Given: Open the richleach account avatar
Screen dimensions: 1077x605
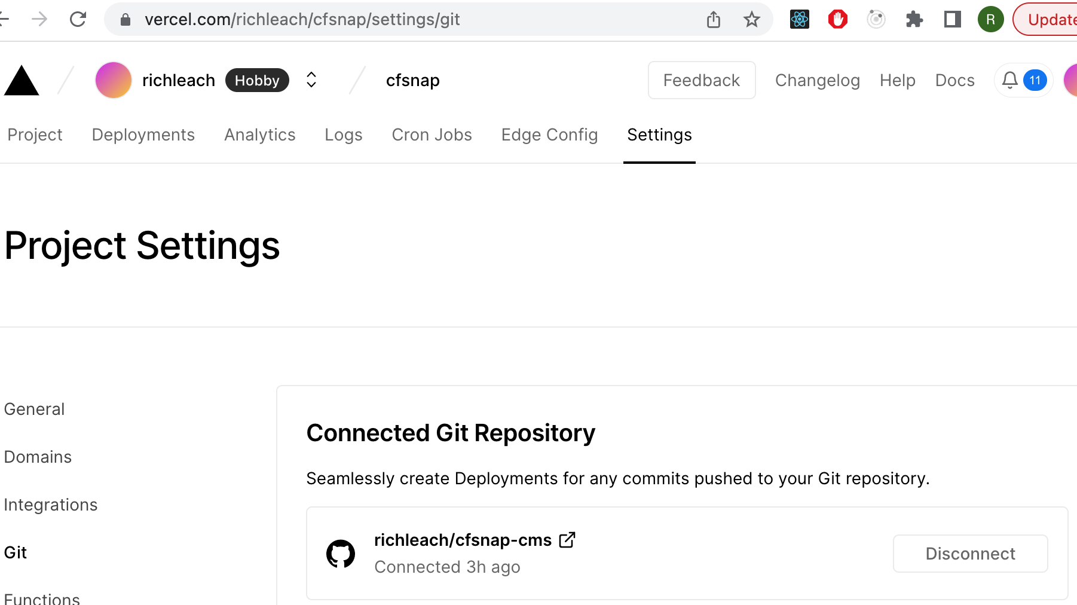Looking at the screenshot, I should click(114, 80).
